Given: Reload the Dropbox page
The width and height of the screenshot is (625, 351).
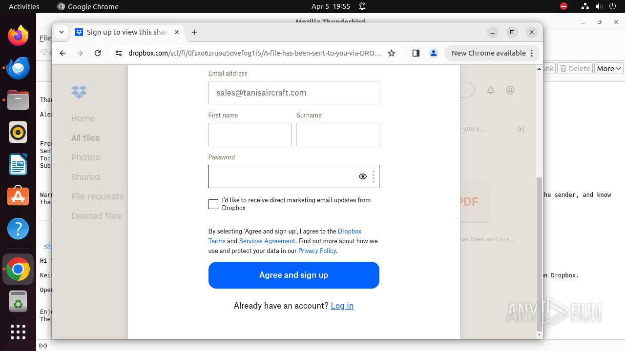Looking at the screenshot, I should click(98, 53).
